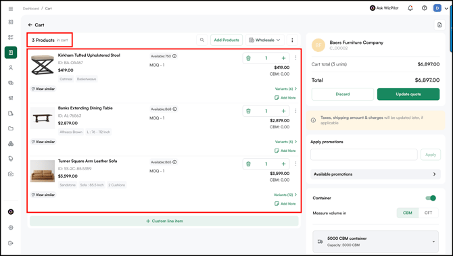
Task: Click the Banks Dining Table product thumbnail
Action: [x=43, y=118]
